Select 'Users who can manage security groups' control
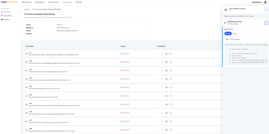The height and width of the screenshot is (134, 269). [52, 131]
